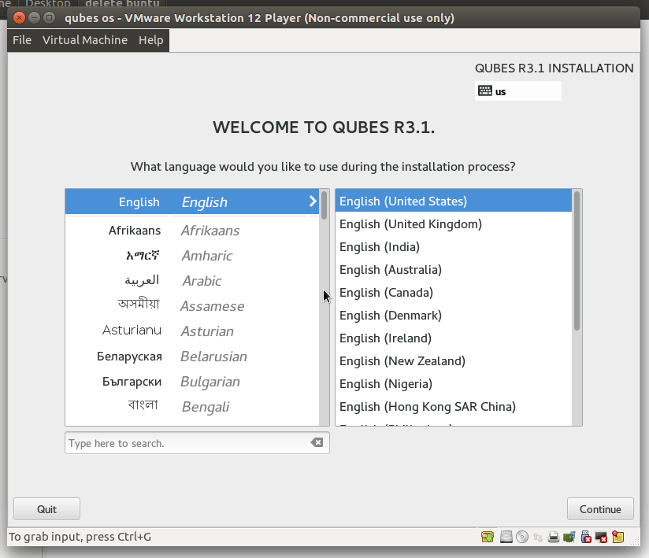Click the printer device icon
649x558 pixels.
(554, 537)
